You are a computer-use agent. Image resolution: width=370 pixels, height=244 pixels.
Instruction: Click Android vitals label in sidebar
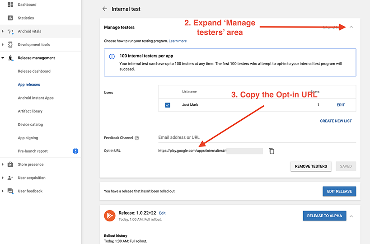[29, 31]
